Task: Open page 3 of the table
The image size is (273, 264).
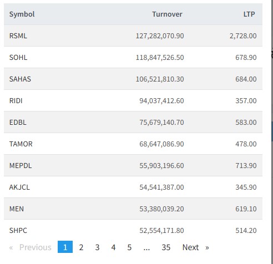Action: pyautogui.click(x=97, y=247)
